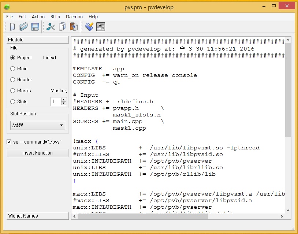Open the RLlib menu
This screenshot has width=298, height=234.
[55, 16]
